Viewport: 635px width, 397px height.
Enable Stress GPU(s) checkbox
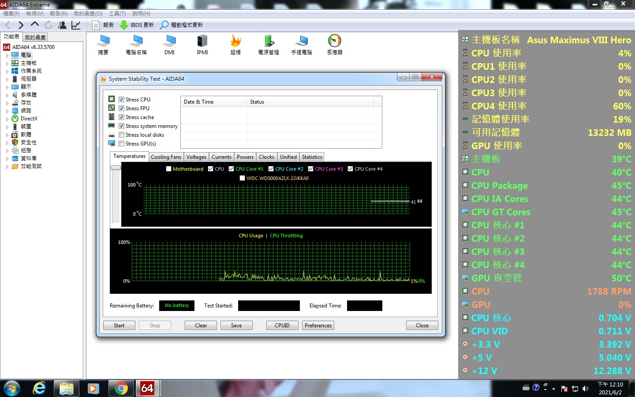pyautogui.click(x=121, y=144)
